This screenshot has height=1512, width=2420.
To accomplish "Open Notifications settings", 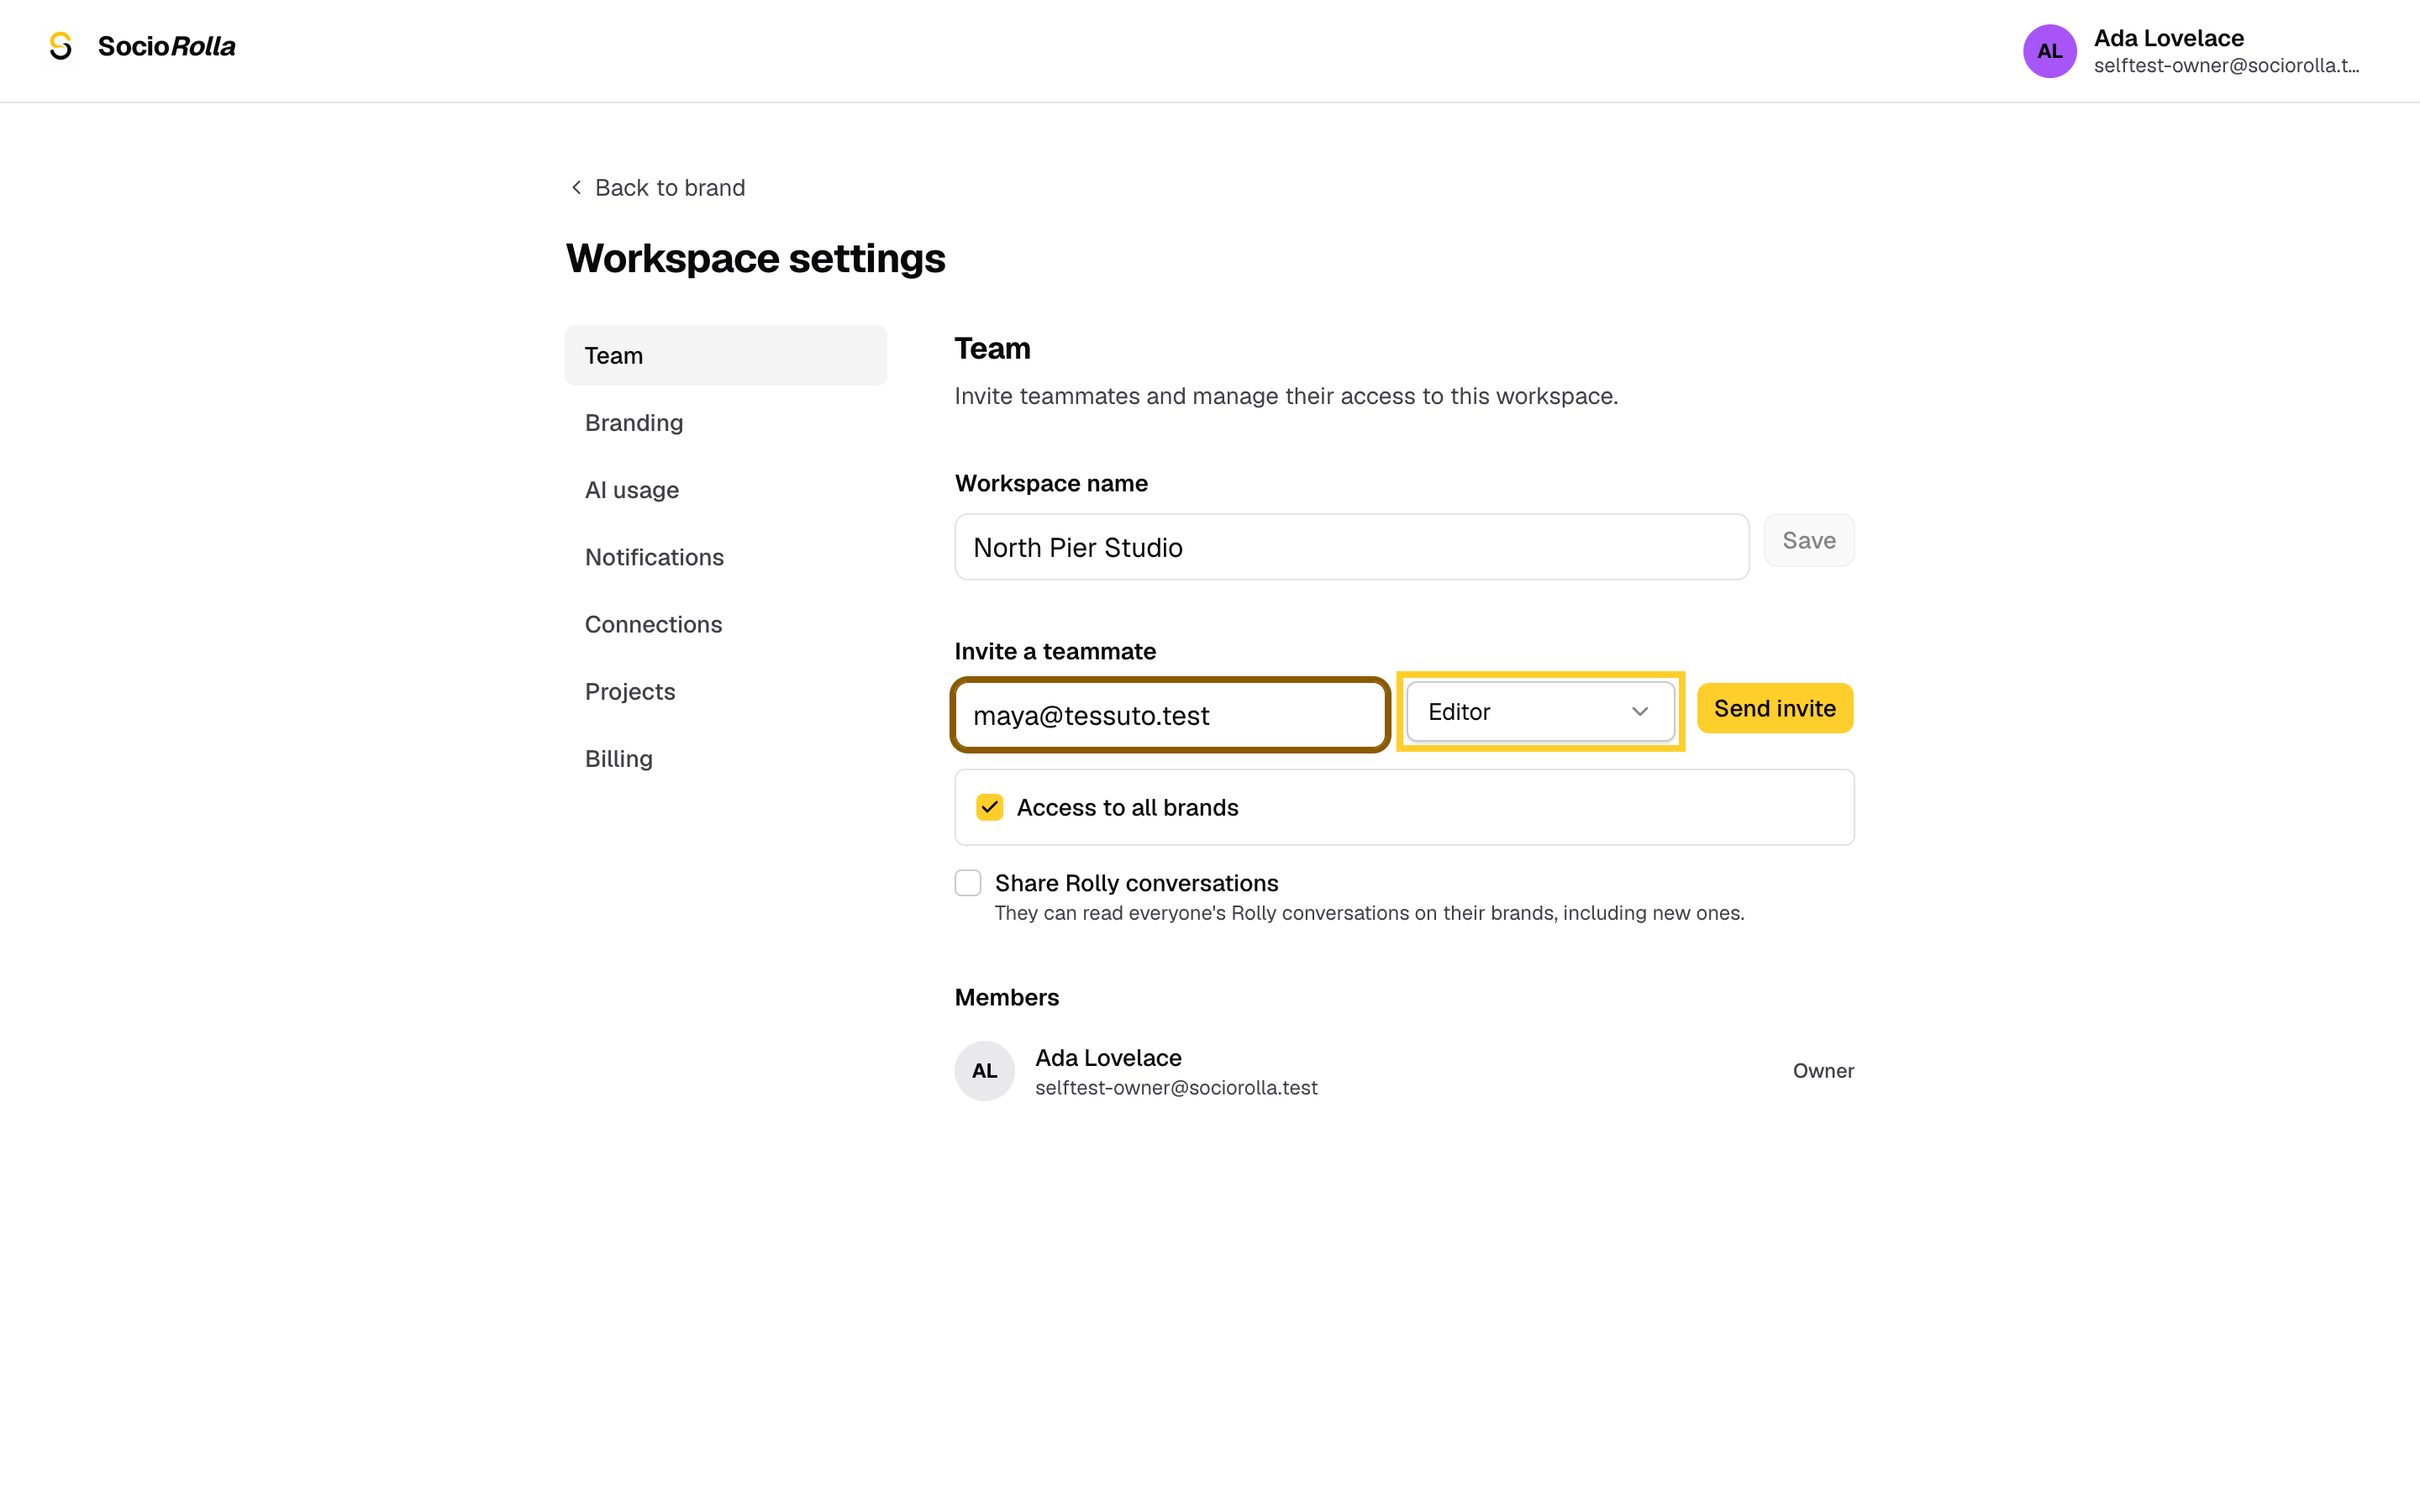I will click(x=725, y=557).
